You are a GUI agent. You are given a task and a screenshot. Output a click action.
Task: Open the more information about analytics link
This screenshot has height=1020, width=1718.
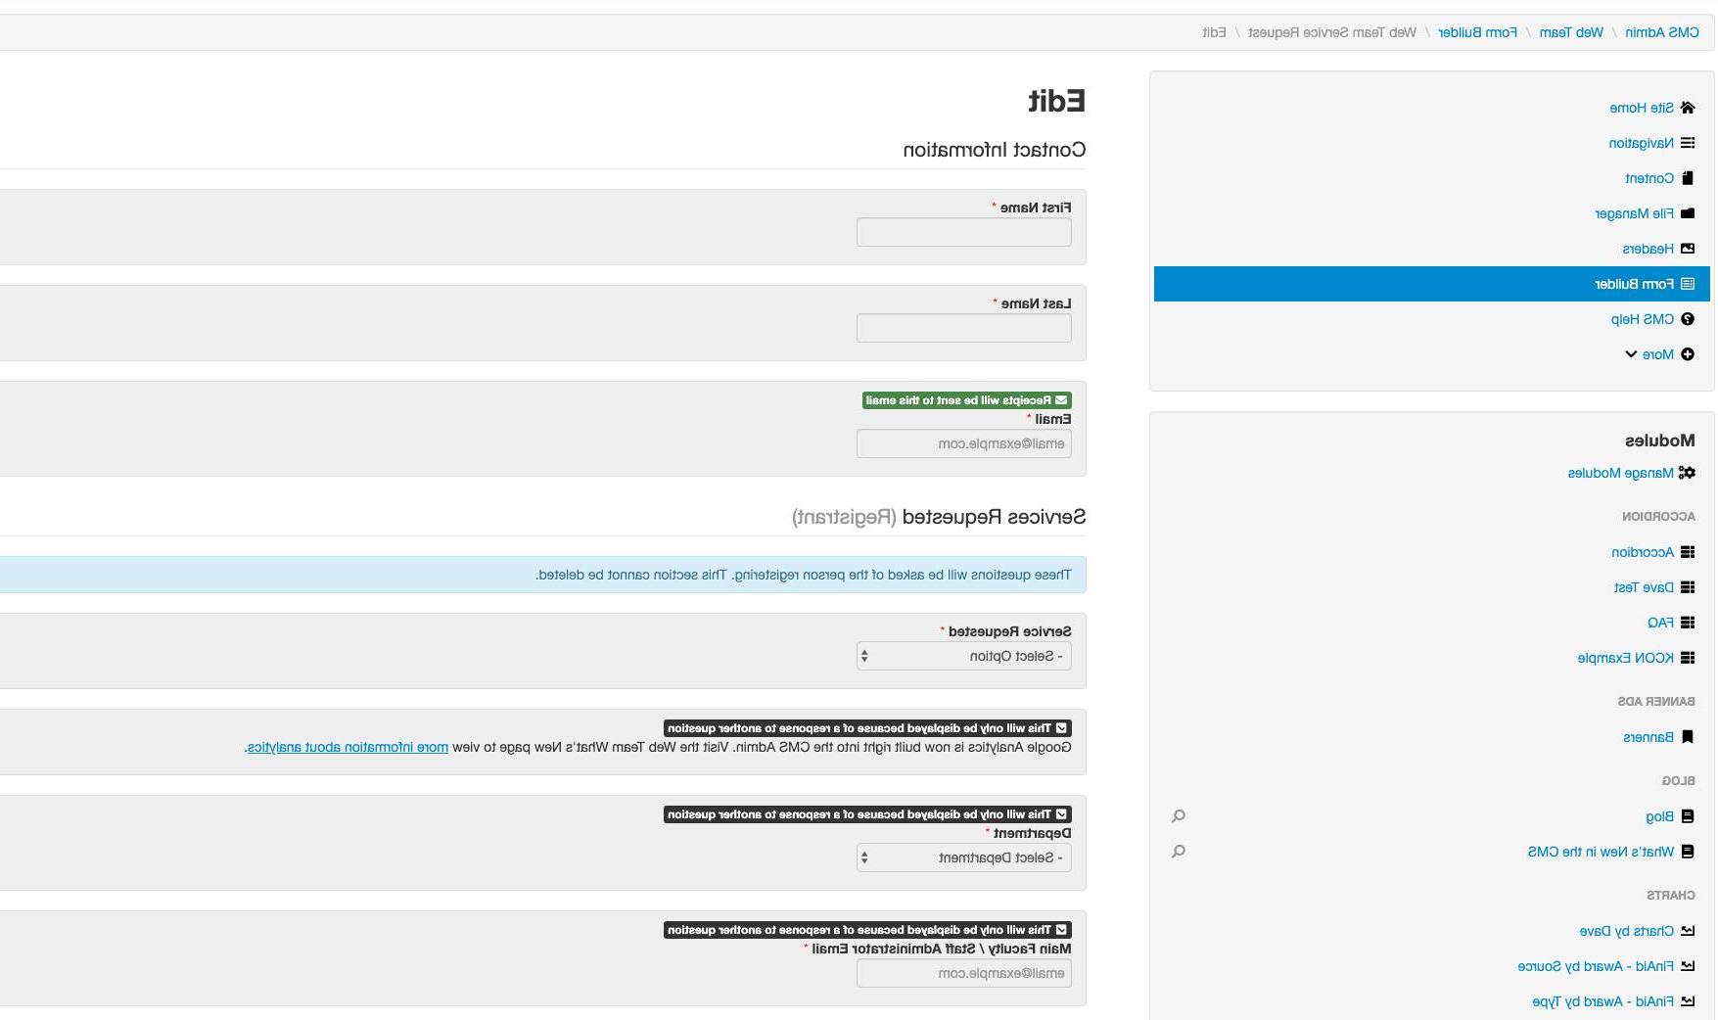(348, 747)
